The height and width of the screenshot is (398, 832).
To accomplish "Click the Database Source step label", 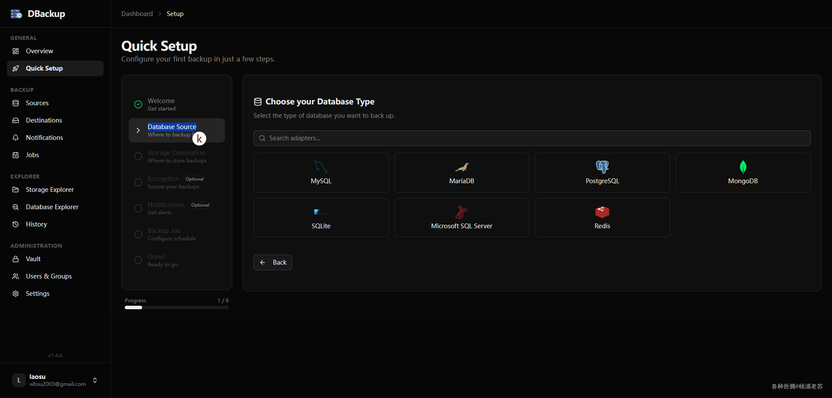I will [x=172, y=127].
